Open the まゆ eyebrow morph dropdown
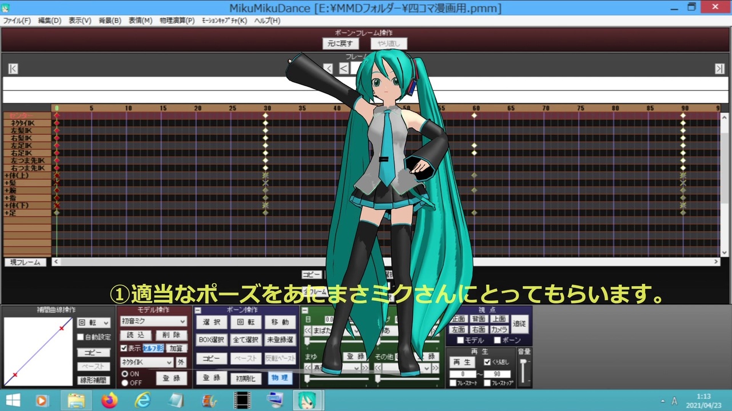The image size is (732, 411). coord(336,368)
